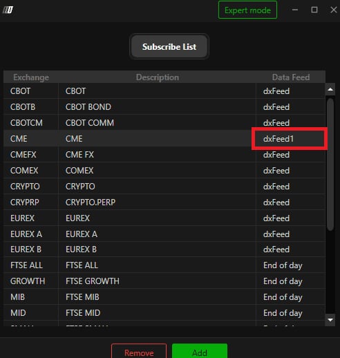This screenshot has height=358, width=340.
Task: Click the CBOT BOND description
Action: (x=88, y=107)
